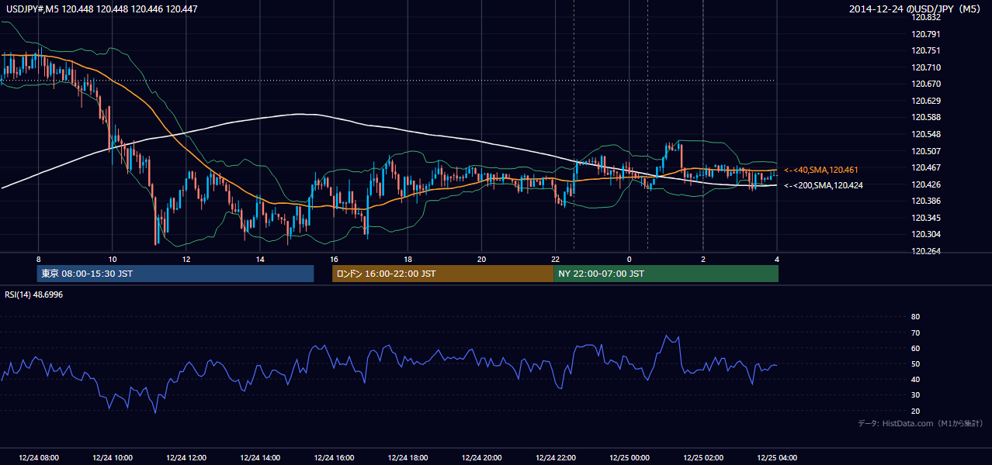
Task: Click hour tick 2 under the price chart
Action: click(x=702, y=259)
